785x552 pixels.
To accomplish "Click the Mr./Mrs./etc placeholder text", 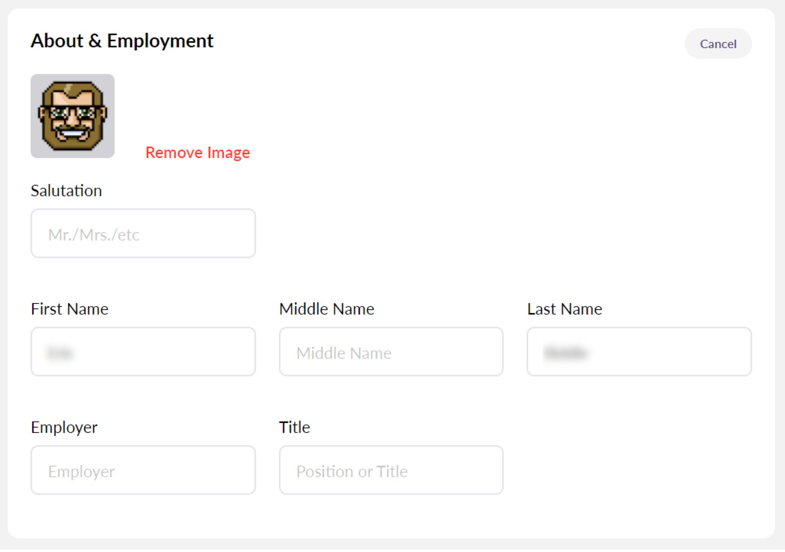I will click(x=94, y=235).
